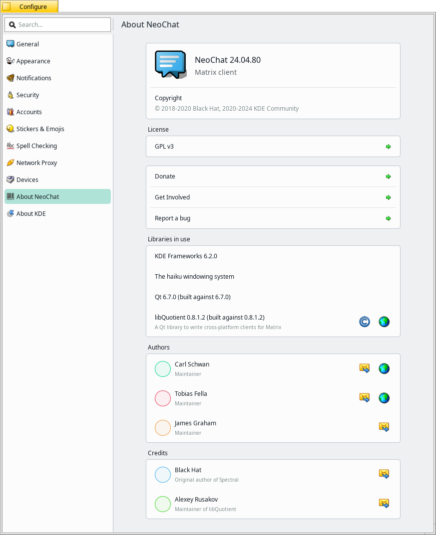Open Tobias Fella's website globe icon
Viewport: 436px width, 535px height.
coord(384,398)
